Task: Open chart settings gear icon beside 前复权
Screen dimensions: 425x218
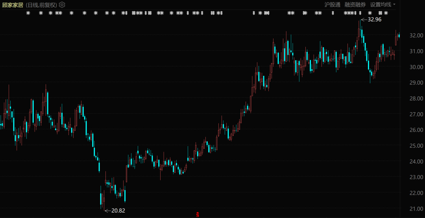Action: [62, 5]
